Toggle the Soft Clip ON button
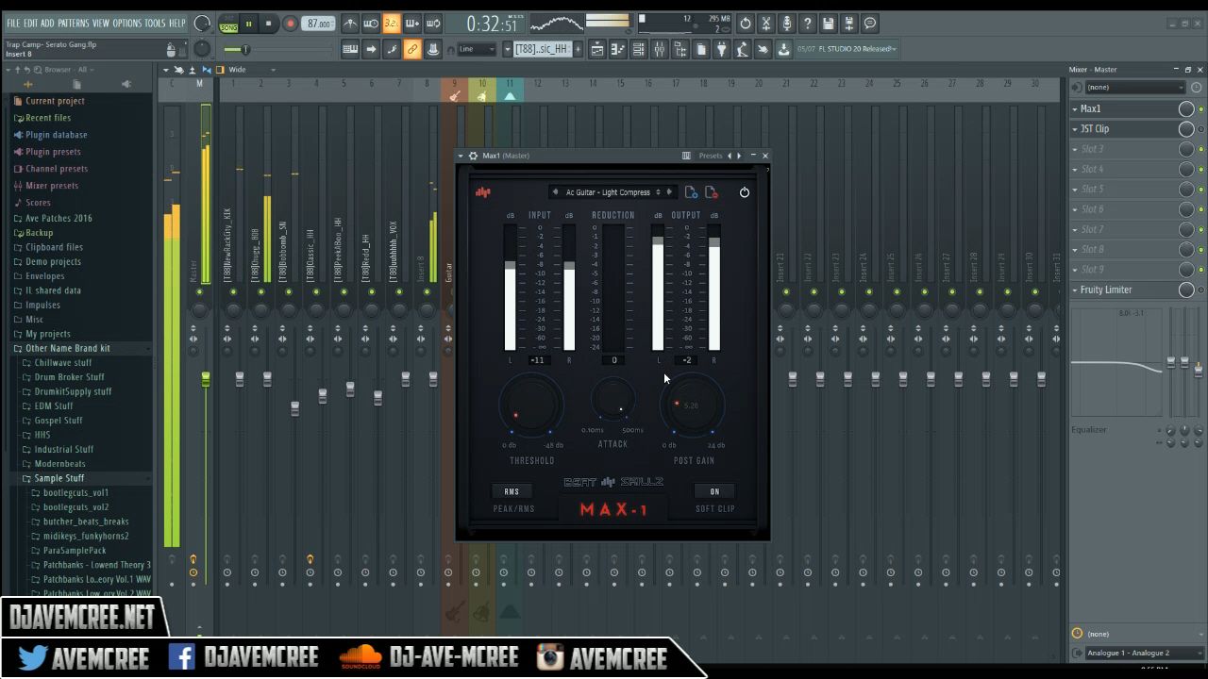Viewport: 1208px width, 679px height. 714,491
